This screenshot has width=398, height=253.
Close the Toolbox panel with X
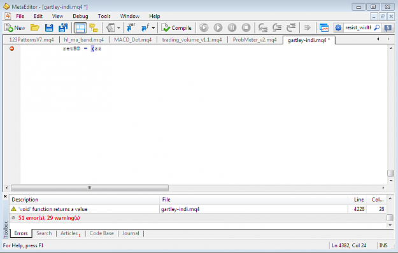pos(5,196)
